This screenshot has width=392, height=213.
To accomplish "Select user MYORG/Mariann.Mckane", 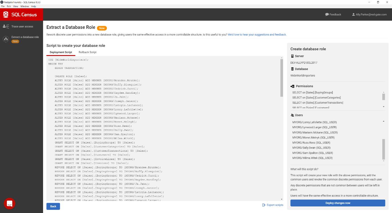I will click(315, 132).
